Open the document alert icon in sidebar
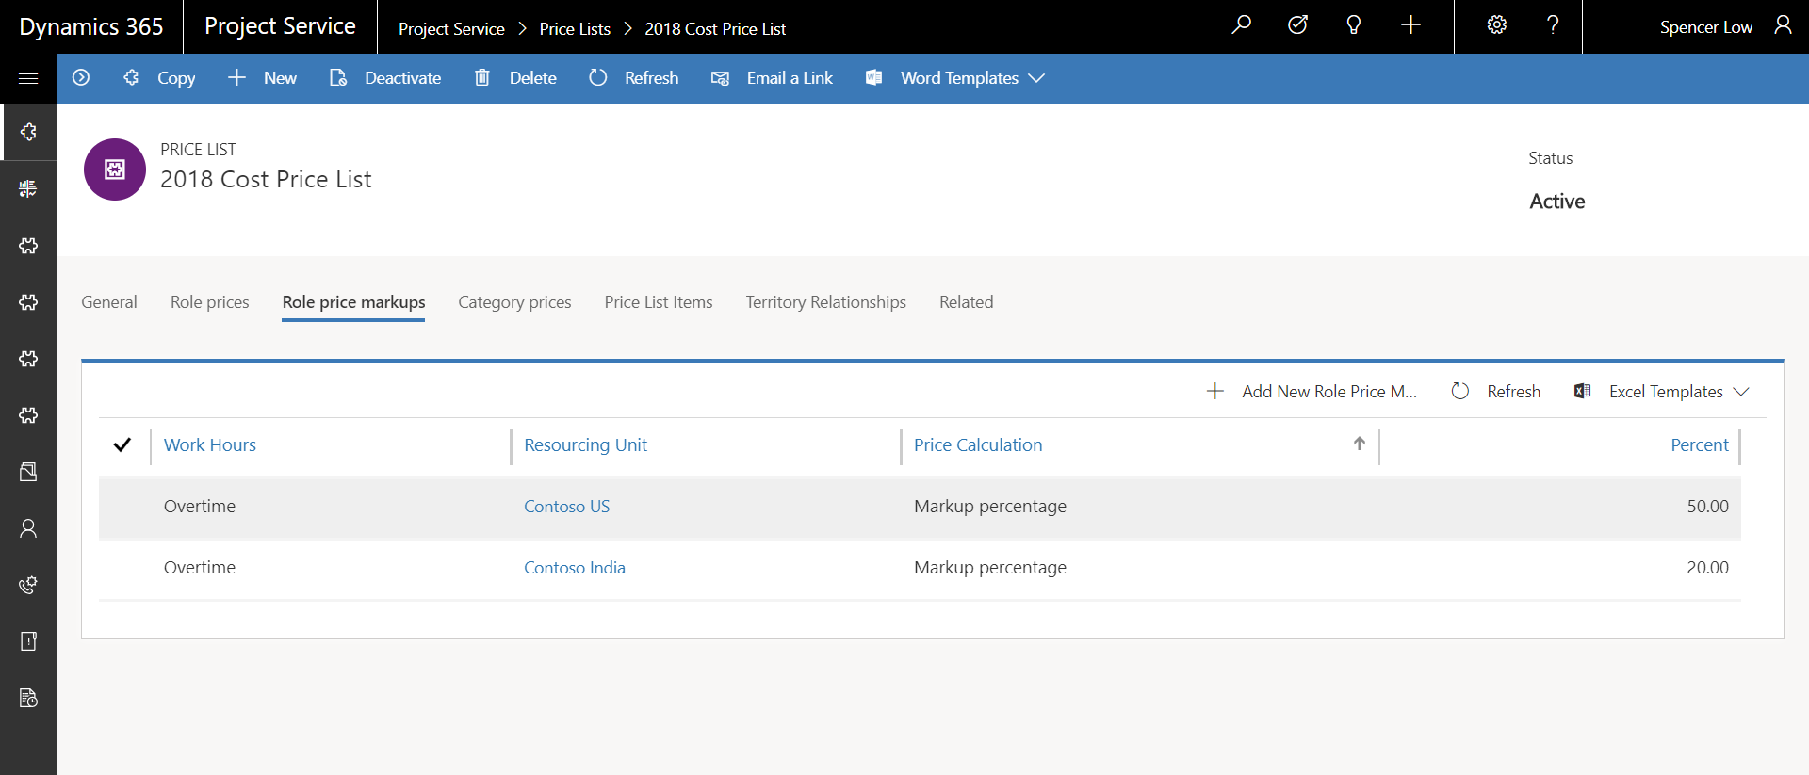Viewport: 1809px width, 775px height. click(28, 641)
